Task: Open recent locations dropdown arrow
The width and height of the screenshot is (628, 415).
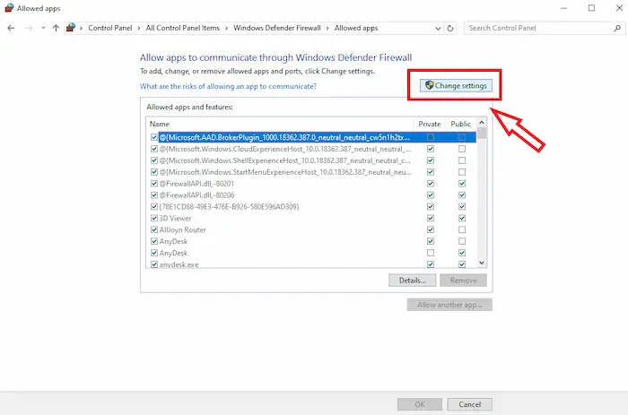Action: (x=43, y=28)
